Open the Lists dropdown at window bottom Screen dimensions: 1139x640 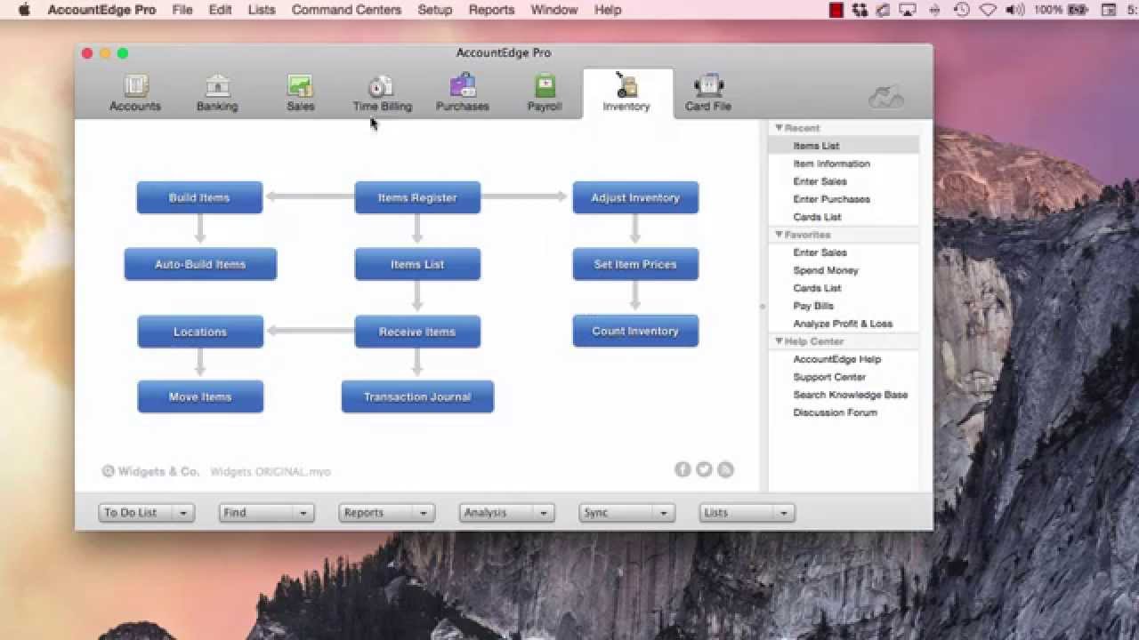747,513
